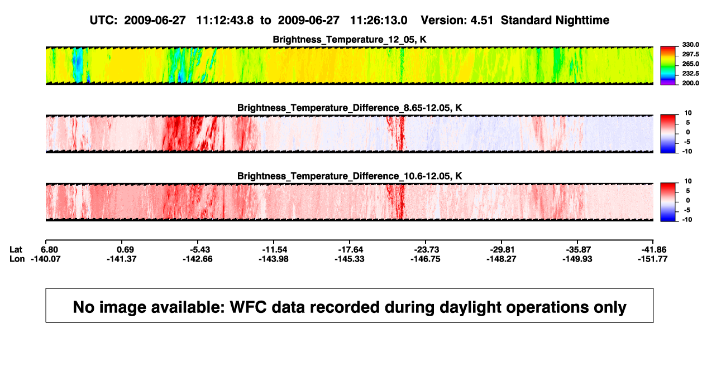Click latitude value "0.69"
This screenshot has height=372, width=726.
coord(125,249)
